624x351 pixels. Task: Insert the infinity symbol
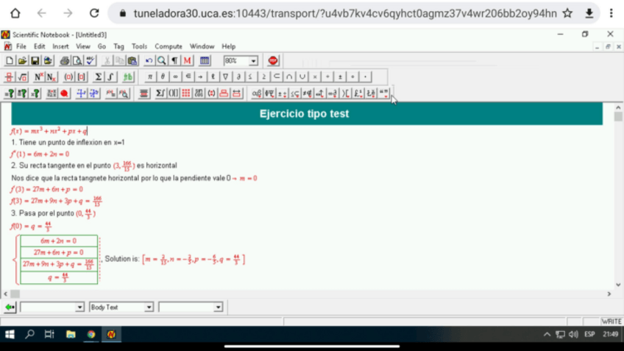(x=175, y=77)
